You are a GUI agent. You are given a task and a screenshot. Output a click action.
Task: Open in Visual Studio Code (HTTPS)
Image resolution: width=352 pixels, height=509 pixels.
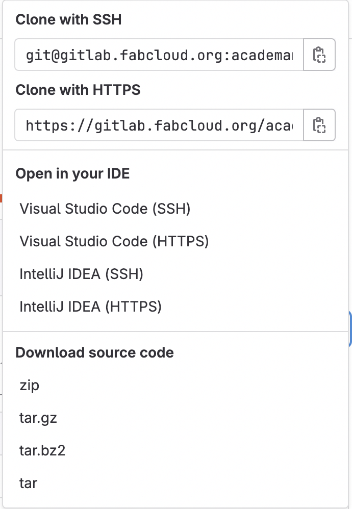[x=114, y=241]
